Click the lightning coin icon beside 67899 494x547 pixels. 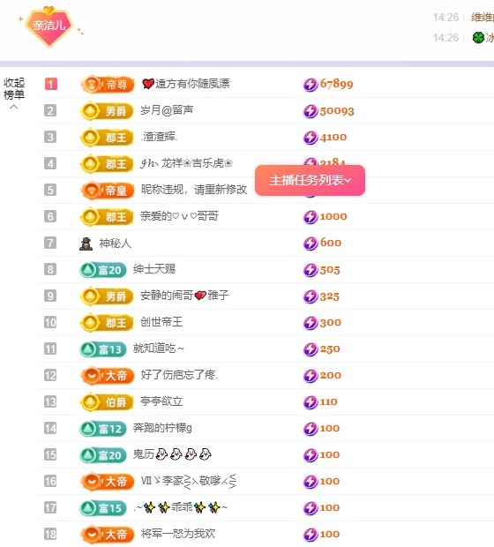[x=311, y=85]
